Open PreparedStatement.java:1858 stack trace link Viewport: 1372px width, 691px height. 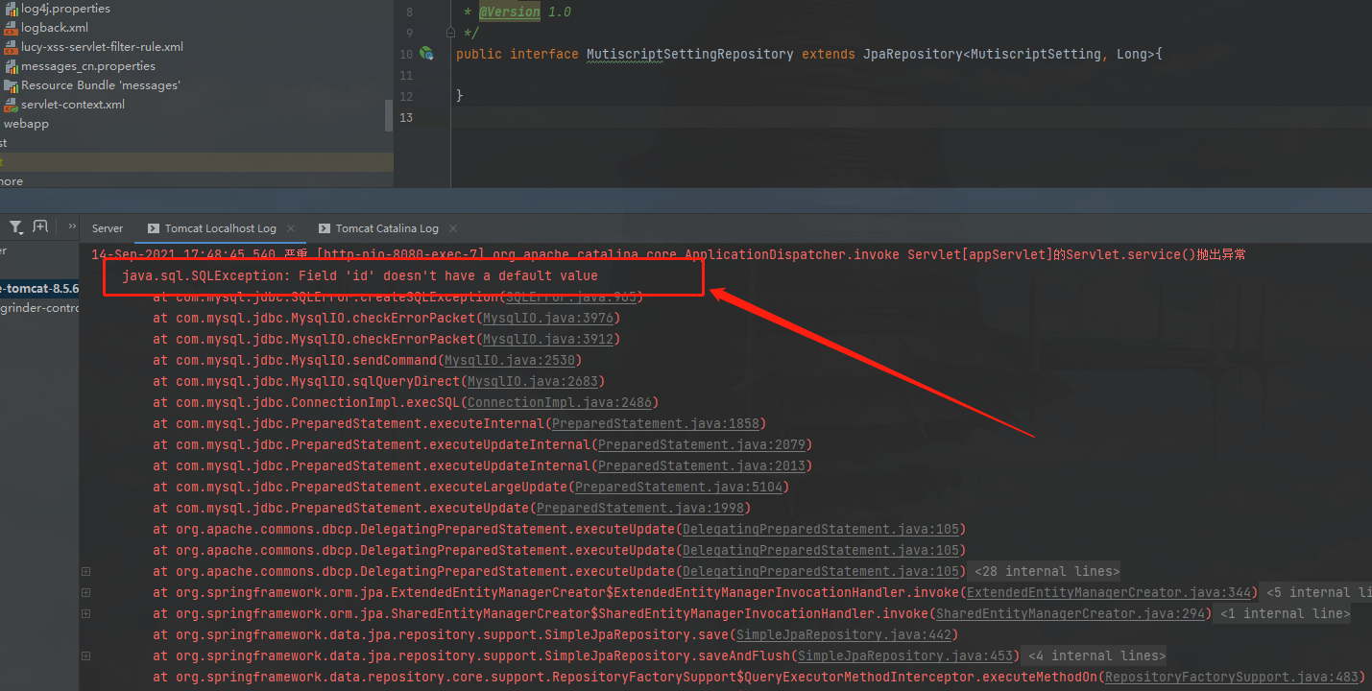pyautogui.click(x=657, y=422)
